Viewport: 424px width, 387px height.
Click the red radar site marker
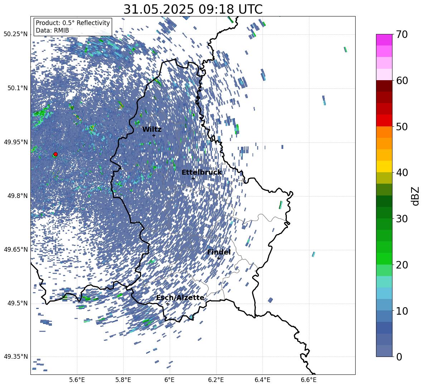tap(56, 154)
